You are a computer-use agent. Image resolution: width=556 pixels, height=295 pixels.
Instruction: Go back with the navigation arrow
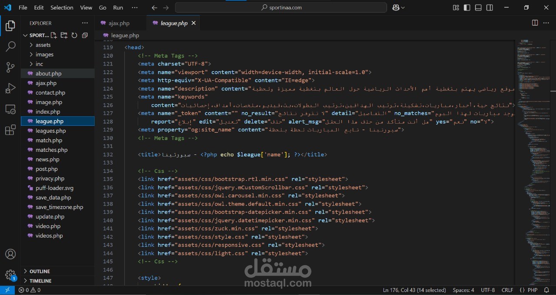coord(155,7)
